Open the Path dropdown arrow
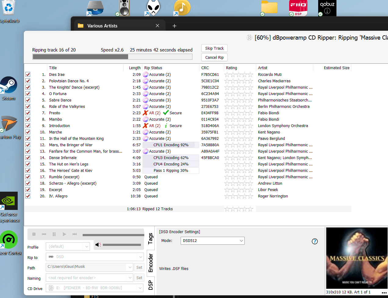Viewport: 388px width, 298px height. tap(130, 267)
